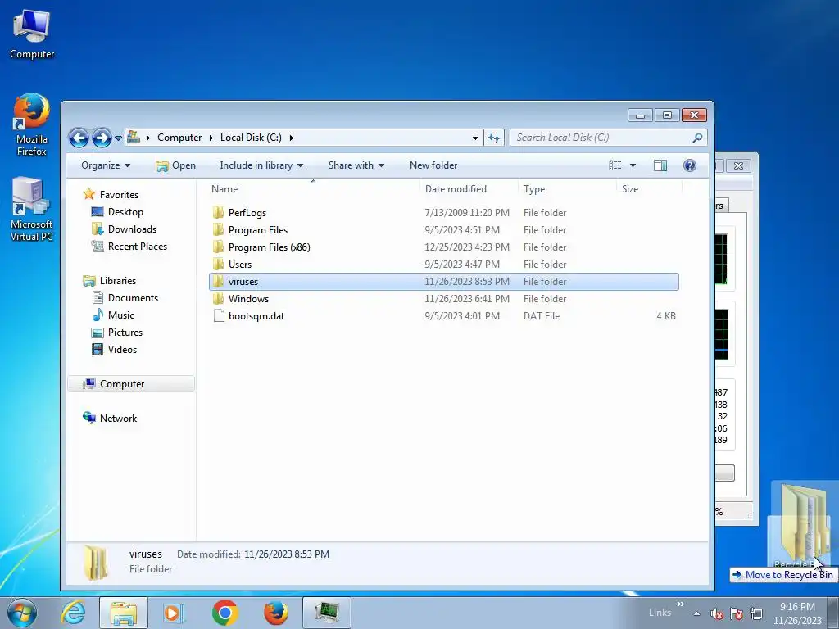839x629 pixels.
Task: Change your view icon button
Action: (x=615, y=165)
